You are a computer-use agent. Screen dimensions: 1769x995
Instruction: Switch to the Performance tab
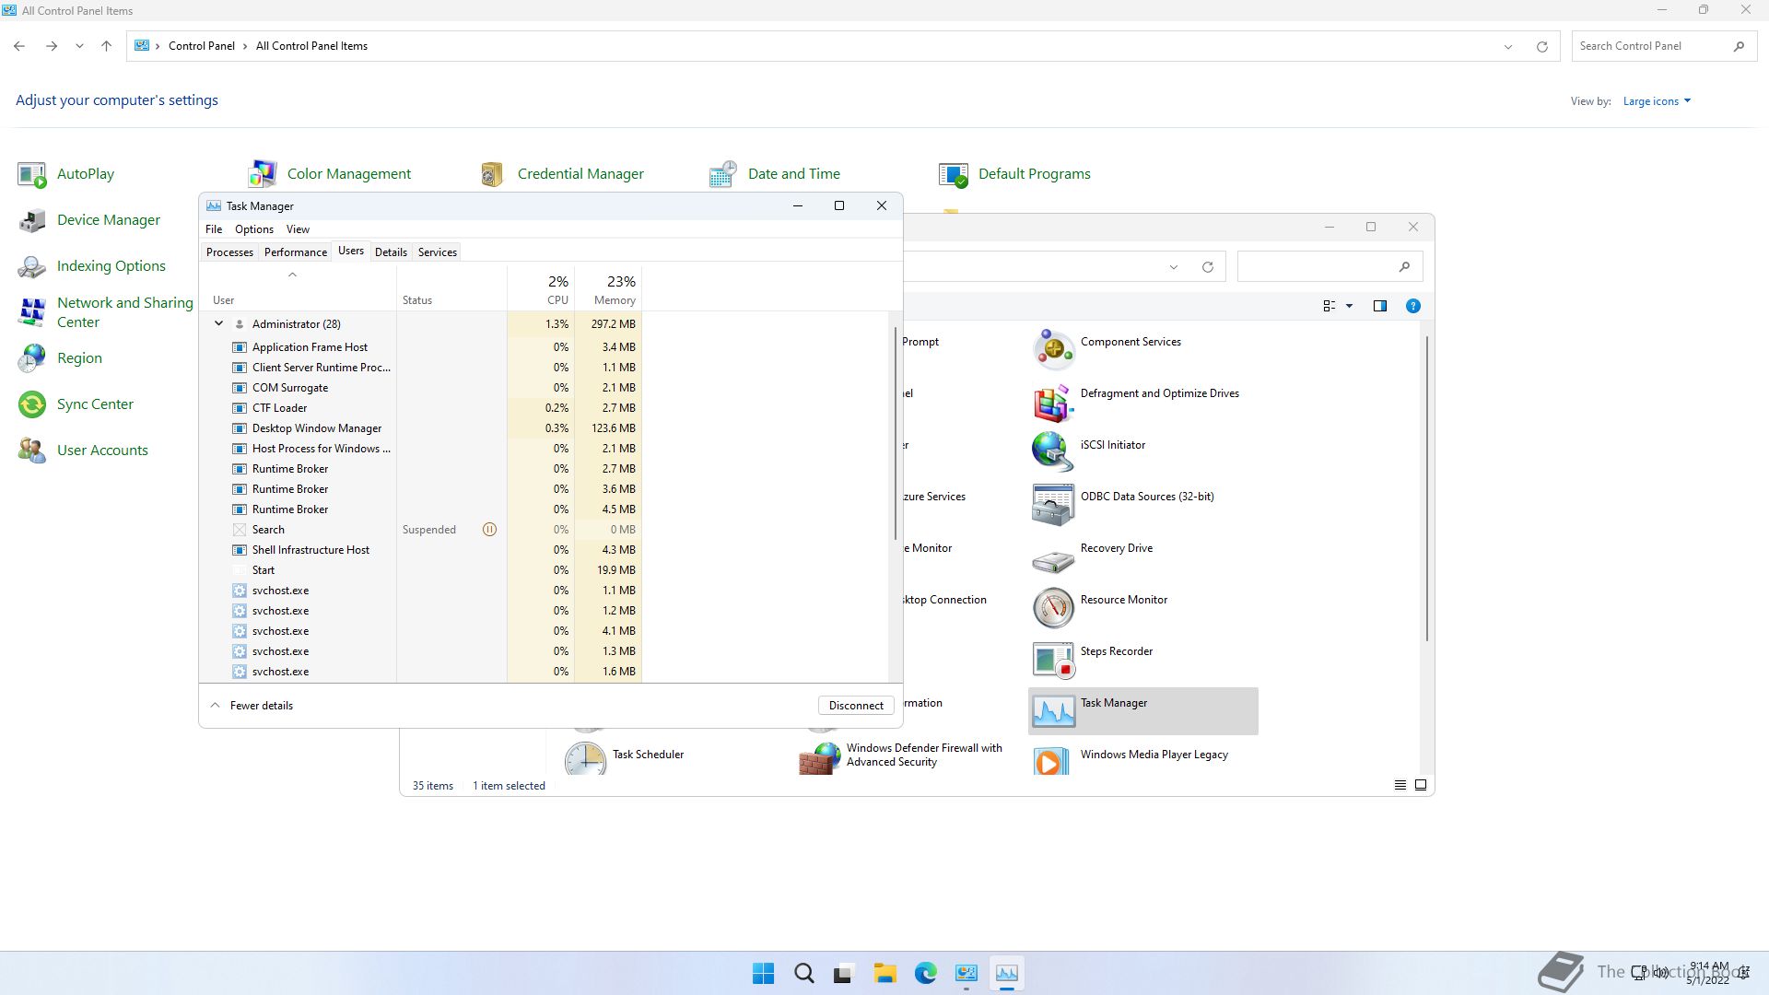(x=295, y=252)
